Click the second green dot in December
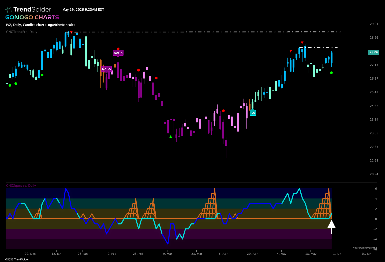385x262 pixels. tap(16, 84)
